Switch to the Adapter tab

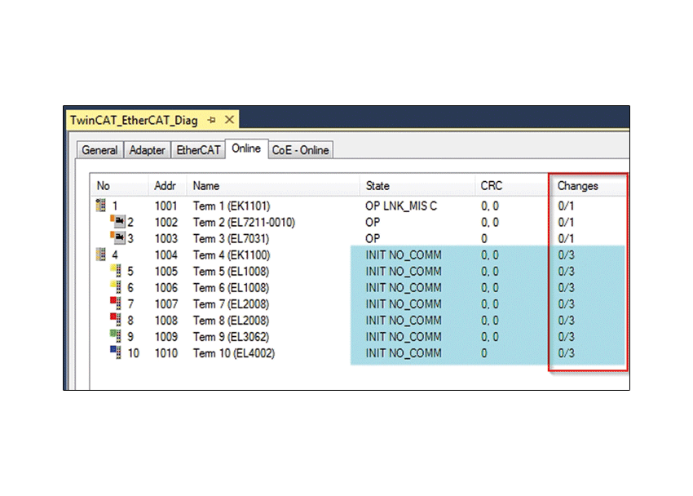148,150
